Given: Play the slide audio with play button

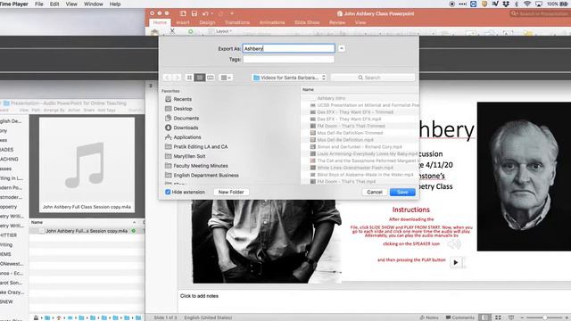Looking at the screenshot, I should click(456, 262).
